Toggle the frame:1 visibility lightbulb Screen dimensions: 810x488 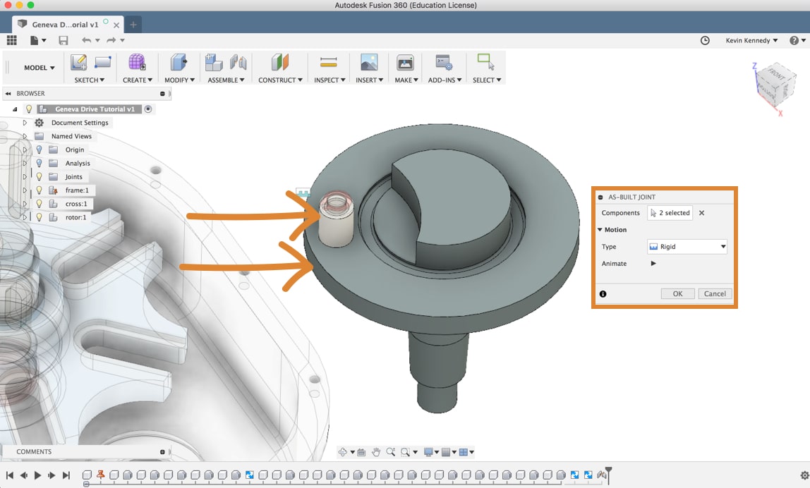point(40,190)
